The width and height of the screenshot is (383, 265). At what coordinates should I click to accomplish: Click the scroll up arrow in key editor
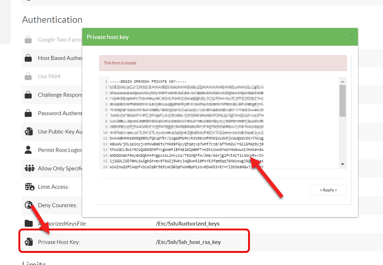click(342, 81)
